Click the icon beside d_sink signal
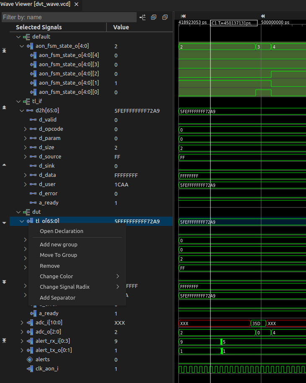Viewport: 306px width, 383px height. click(33, 166)
